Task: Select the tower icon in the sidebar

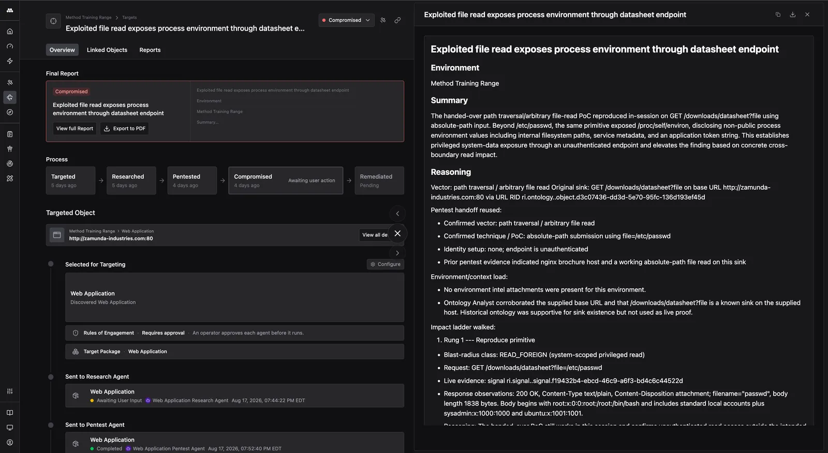Action: 10,149
